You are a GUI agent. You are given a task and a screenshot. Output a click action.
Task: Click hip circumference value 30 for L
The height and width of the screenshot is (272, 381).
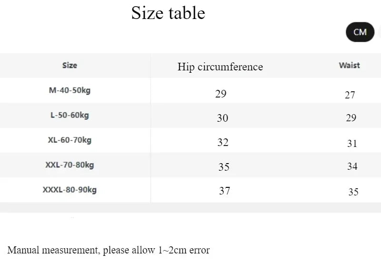222,118
